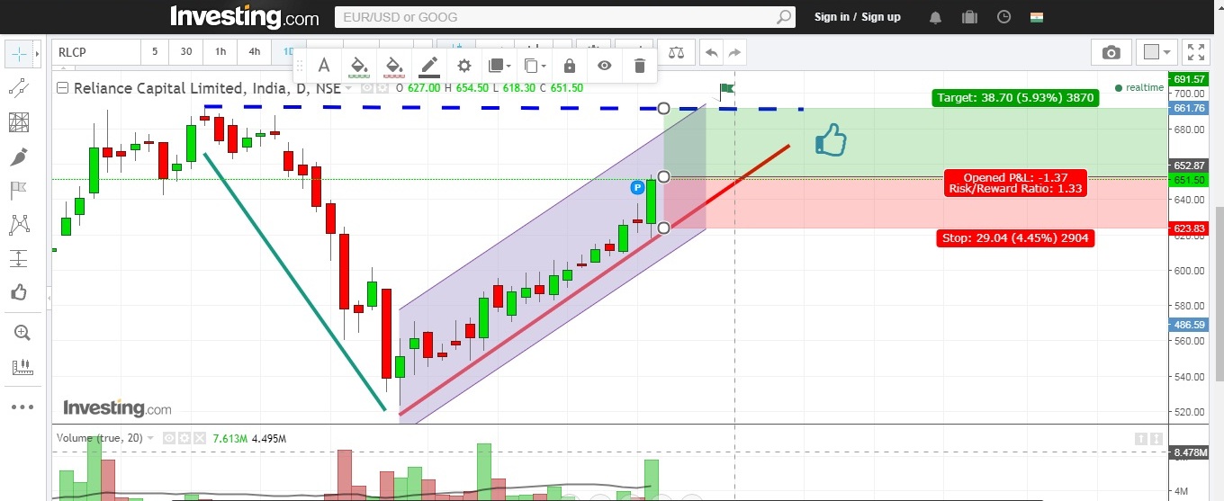
Task: Open the red fill color picker
Action: point(393,65)
